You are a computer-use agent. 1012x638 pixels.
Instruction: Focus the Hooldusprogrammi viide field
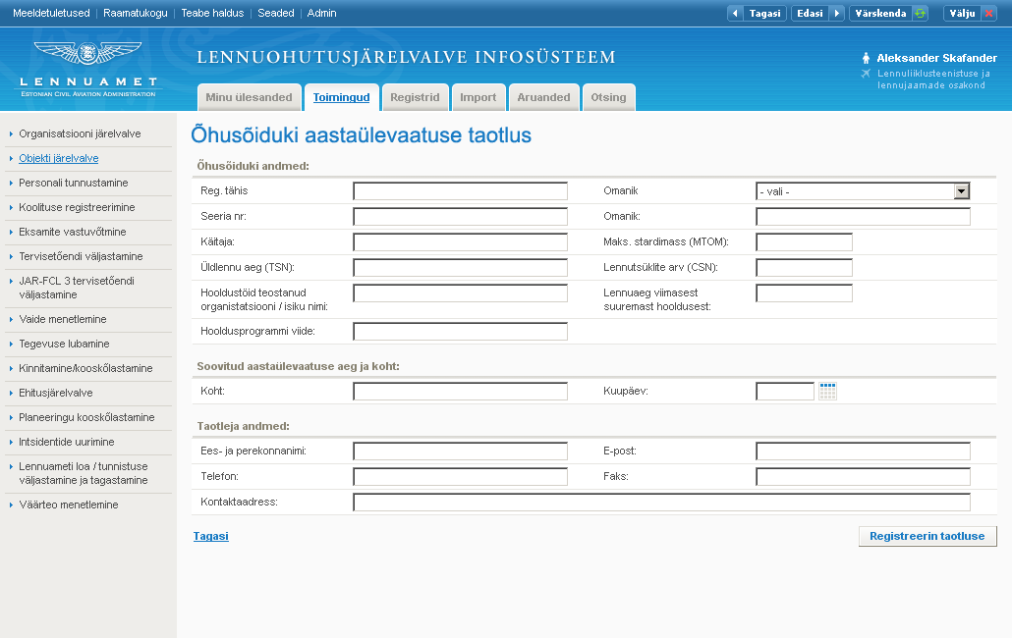point(460,332)
